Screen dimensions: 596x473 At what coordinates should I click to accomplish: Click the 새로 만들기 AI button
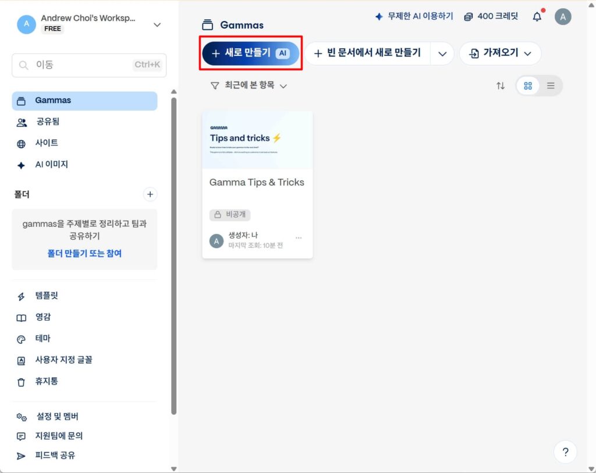[x=250, y=53]
